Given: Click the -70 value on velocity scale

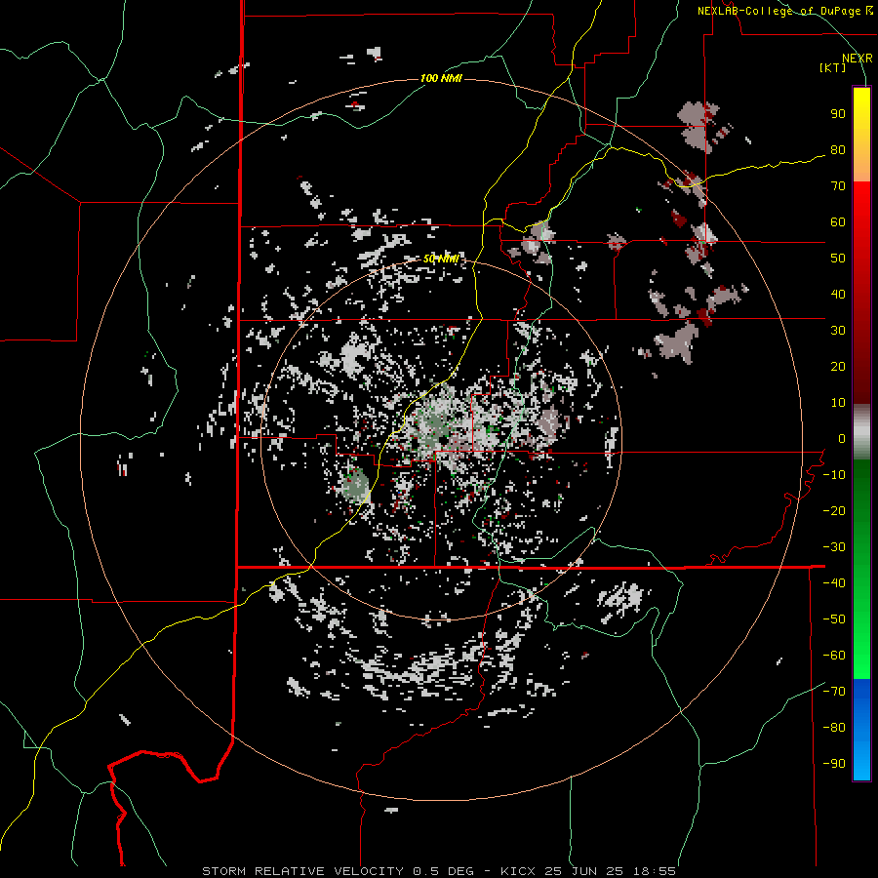Looking at the screenshot, I should (834, 692).
